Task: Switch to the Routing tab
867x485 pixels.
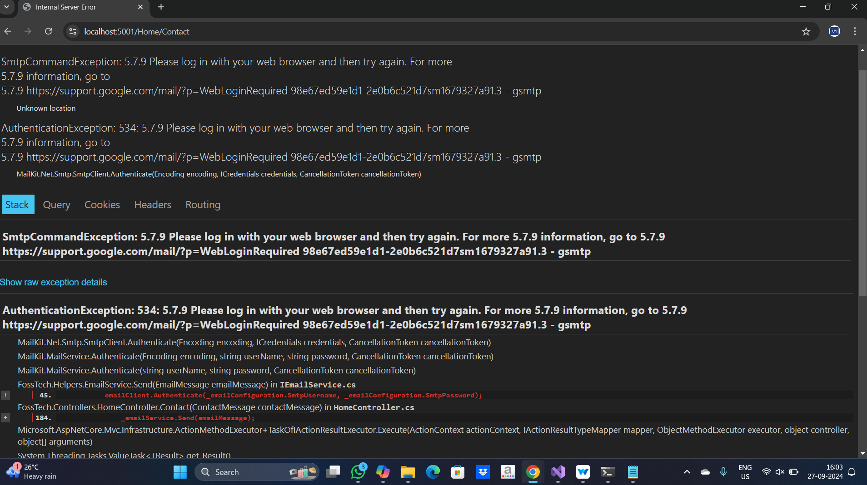Action: pos(203,205)
